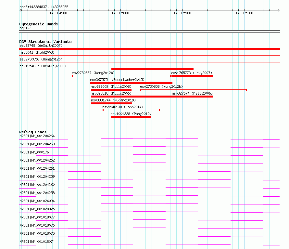Select transcript NR3C1|NM_001018075
The width and height of the screenshot is (289, 249).
click(x=37, y=233)
